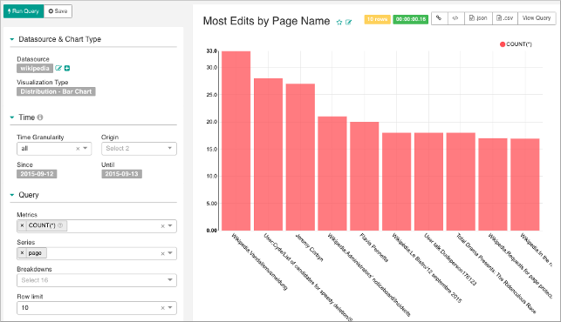Clear the Time Granularity selection
This screenshot has width=561, height=322.
point(78,149)
